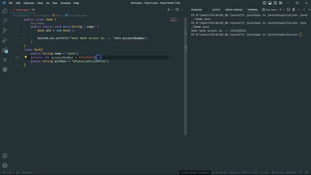Kill terminal with the trash icon
Image resolution: width=311 pixels, height=175 pixels.
[x=294, y=10]
